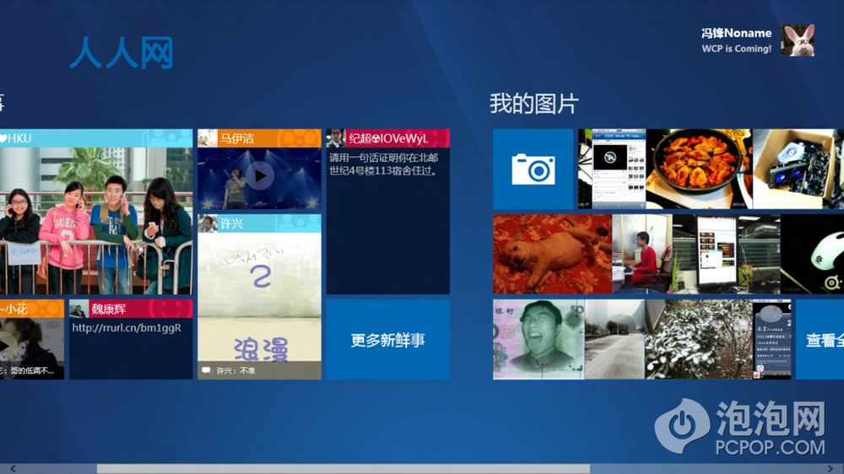Screen dimensions: 844x474
Task: Open the camera tile in 我的图片
Action: click(x=533, y=169)
